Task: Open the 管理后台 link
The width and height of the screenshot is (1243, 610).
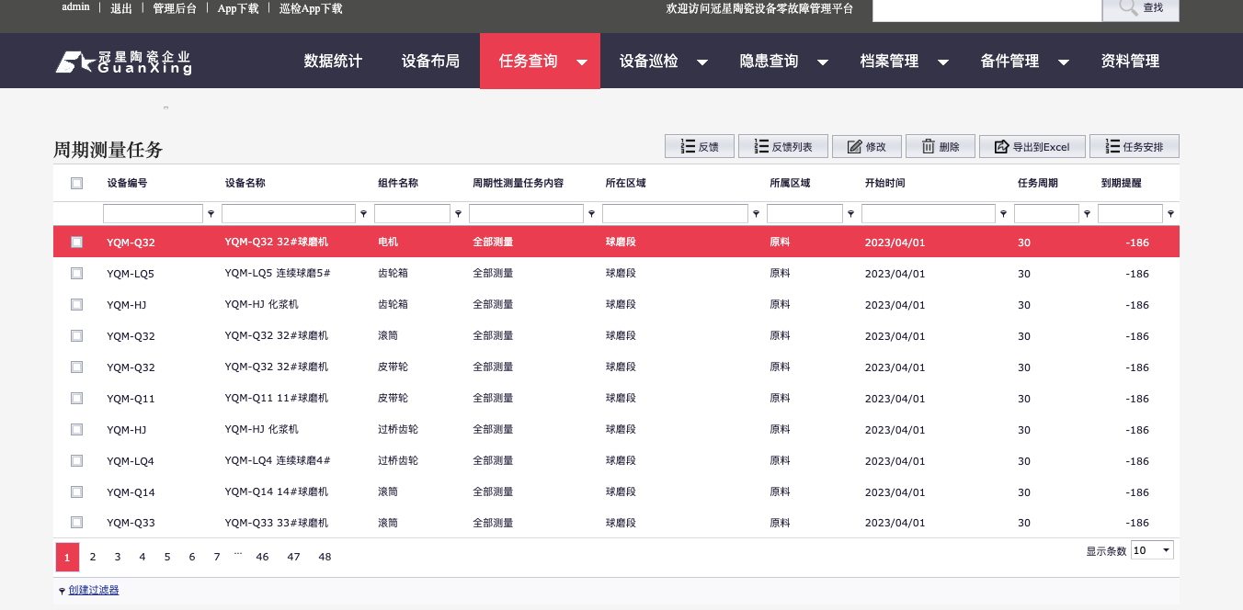Action: click(175, 8)
